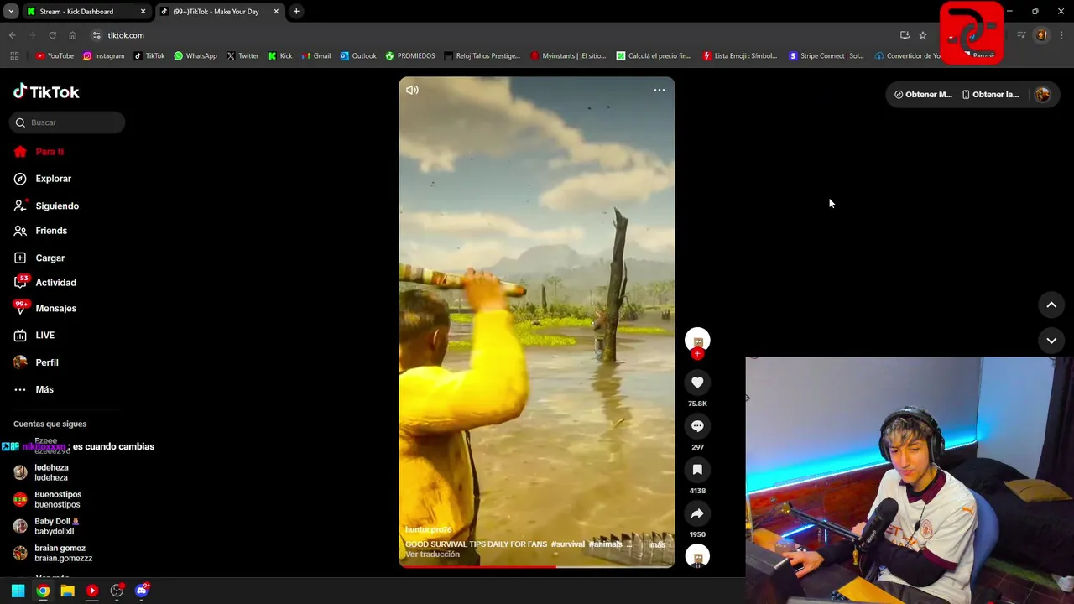Go back in browser

point(12,35)
